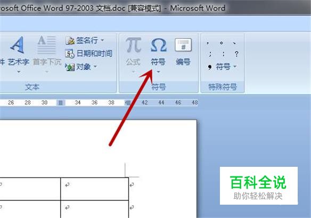Click the 公式 equation pi icon

point(133,45)
